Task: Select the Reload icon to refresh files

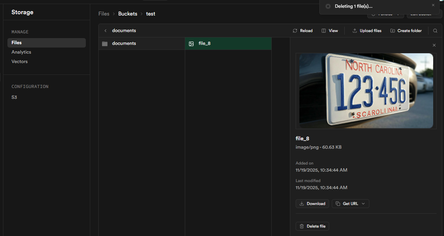Action: point(295,30)
